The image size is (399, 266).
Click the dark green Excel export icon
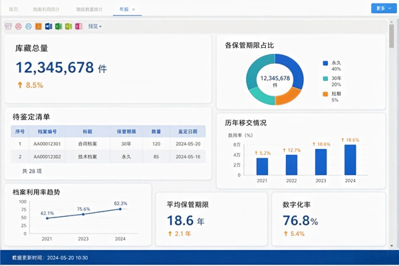point(59,26)
